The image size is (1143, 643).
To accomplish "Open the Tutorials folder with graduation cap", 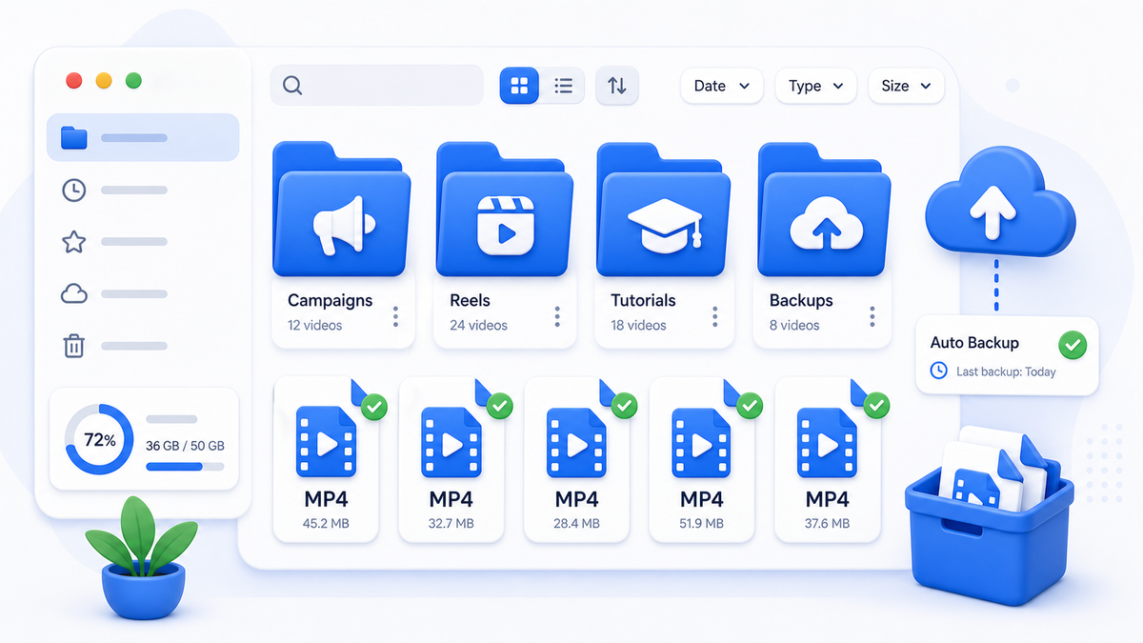I will [x=664, y=211].
